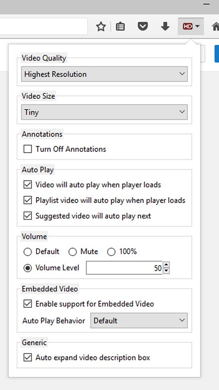Open the Auto Play Behavior dropdown
219x390 pixels.
tap(139, 320)
